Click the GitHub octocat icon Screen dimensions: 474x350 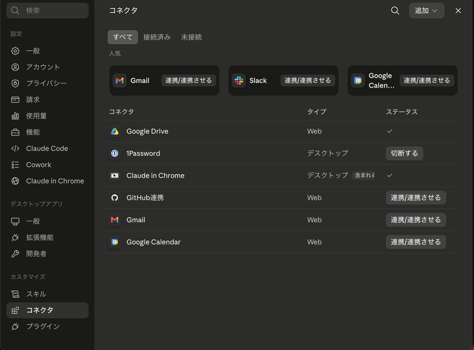coord(115,198)
